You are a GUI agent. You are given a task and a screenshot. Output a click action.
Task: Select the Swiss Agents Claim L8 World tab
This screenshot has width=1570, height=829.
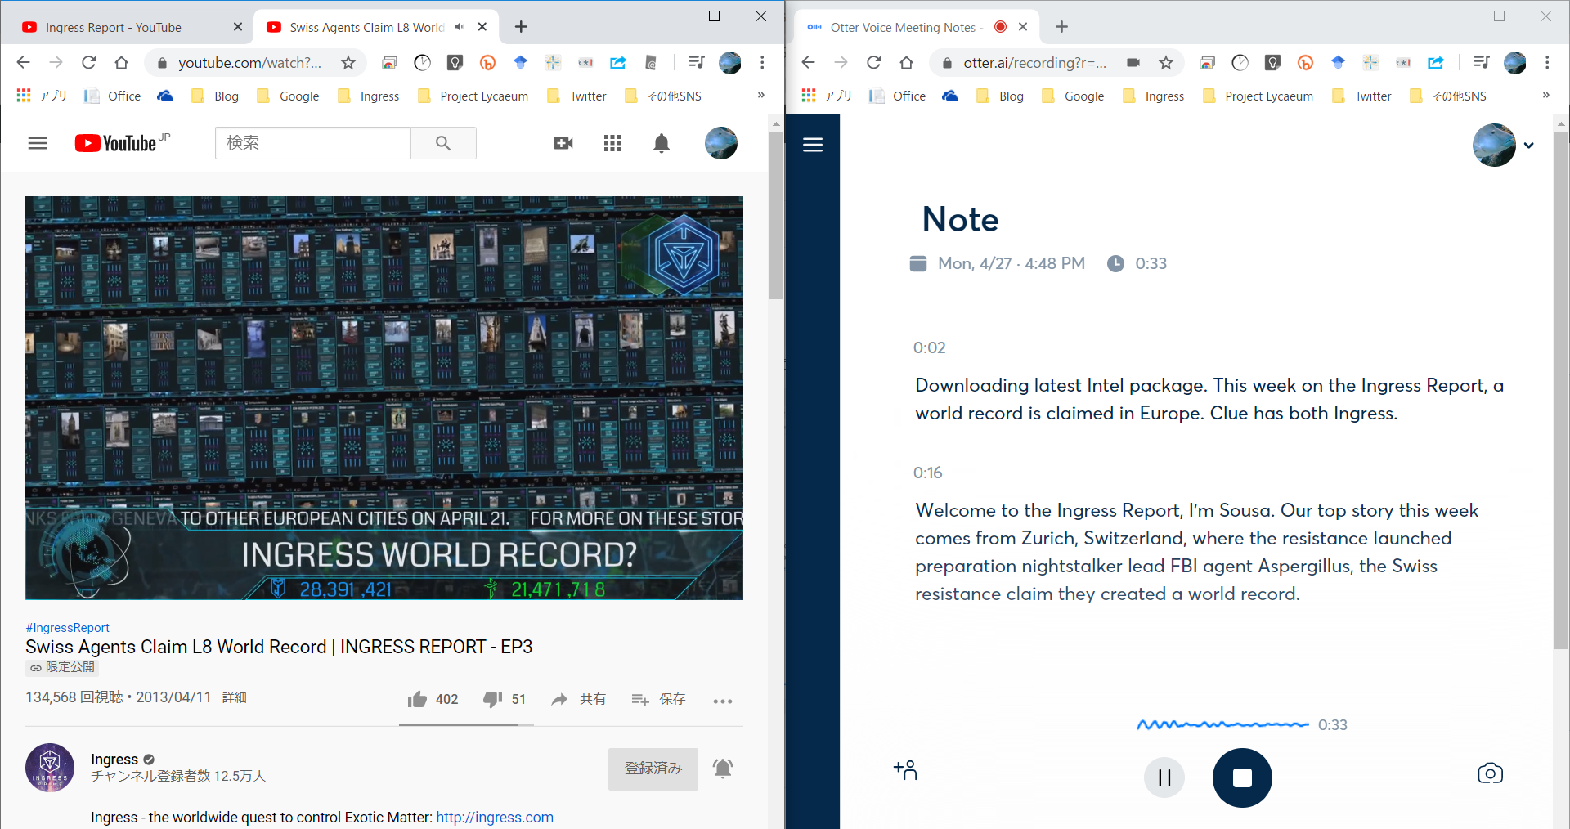[x=366, y=27]
